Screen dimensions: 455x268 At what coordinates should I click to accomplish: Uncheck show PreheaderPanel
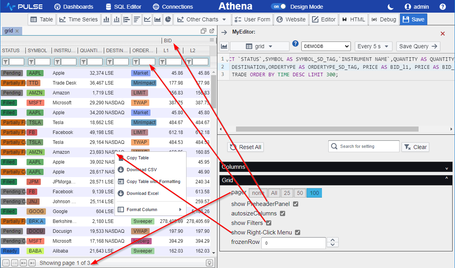coord(295,204)
